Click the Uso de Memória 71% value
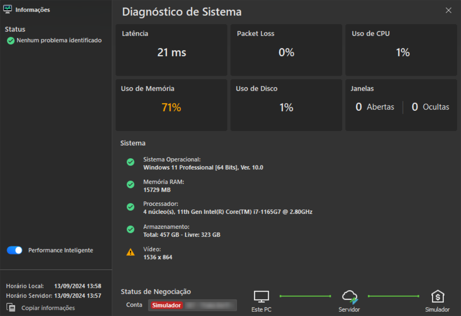Screen dimensions: 461x316 click(171, 108)
